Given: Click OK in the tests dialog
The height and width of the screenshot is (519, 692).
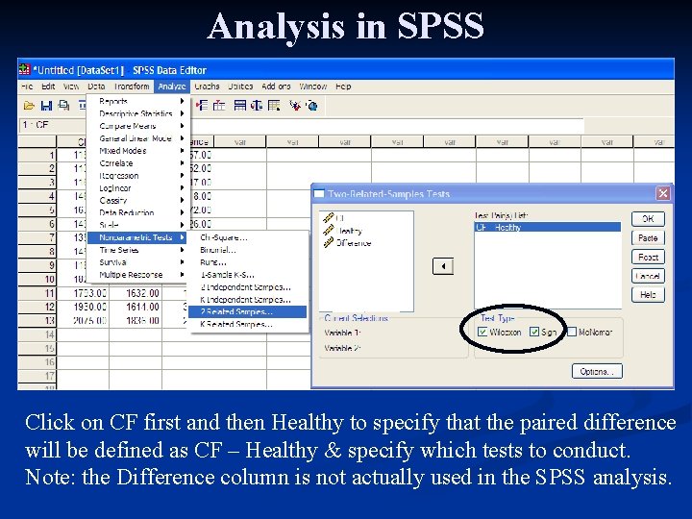Looking at the screenshot, I should [648, 218].
